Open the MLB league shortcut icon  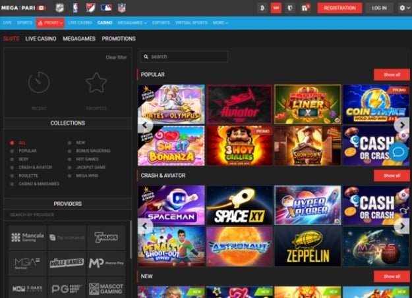tap(106, 8)
